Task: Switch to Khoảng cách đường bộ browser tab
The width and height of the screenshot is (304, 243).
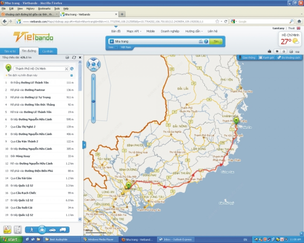Action: 30,14
